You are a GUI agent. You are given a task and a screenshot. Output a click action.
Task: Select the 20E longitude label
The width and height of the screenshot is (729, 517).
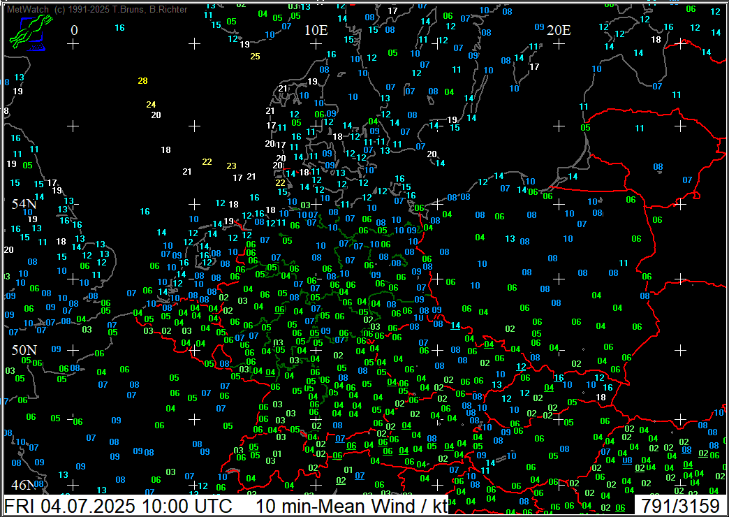coord(559,31)
